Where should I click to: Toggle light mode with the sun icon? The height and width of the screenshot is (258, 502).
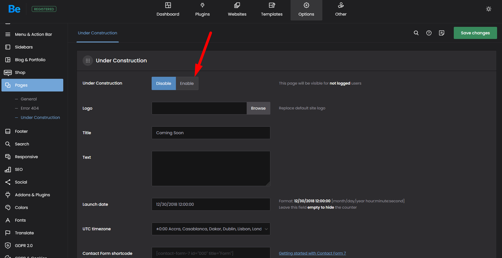[489, 9]
